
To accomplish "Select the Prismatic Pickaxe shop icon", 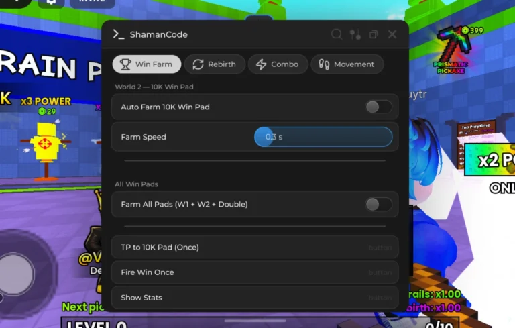I will pyautogui.click(x=455, y=49).
